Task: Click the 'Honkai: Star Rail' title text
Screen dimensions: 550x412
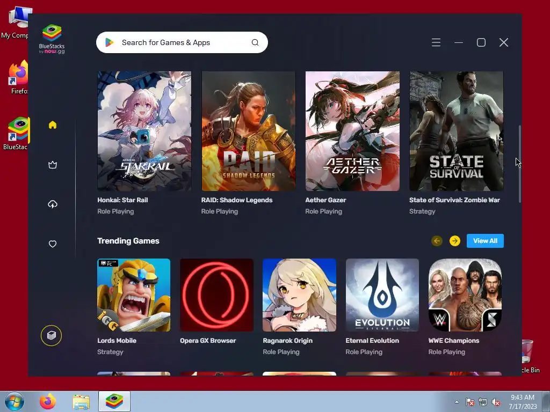Action: tap(122, 200)
